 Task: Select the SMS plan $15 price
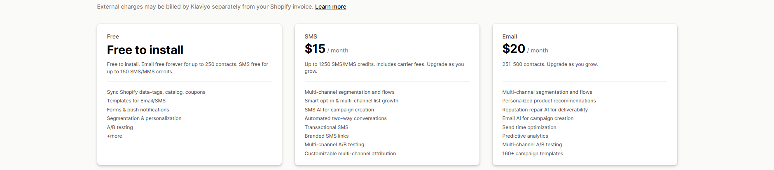[315, 49]
